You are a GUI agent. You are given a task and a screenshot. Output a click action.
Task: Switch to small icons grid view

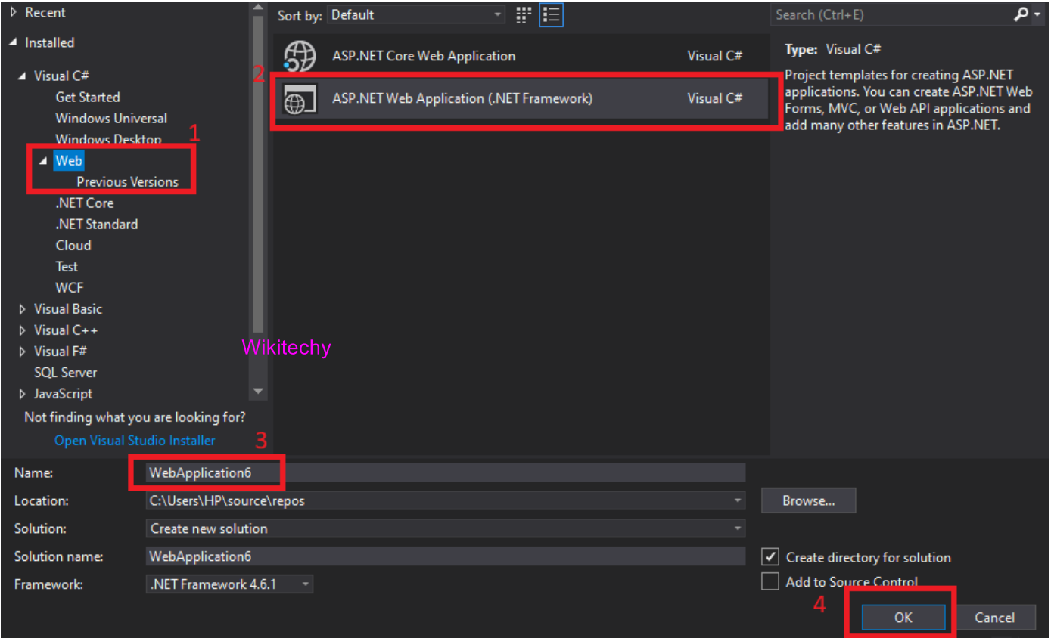(524, 14)
